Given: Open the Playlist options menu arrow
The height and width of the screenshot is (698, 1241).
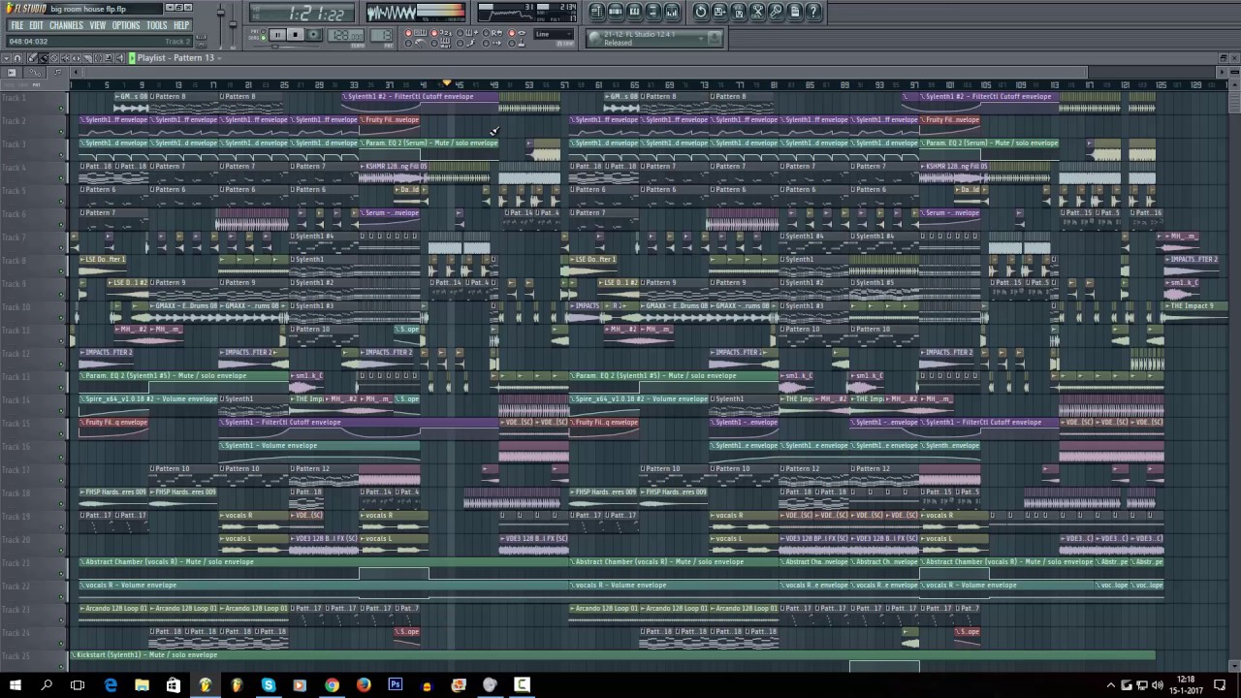Looking at the screenshot, I should pyautogui.click(x=7, y=58).
